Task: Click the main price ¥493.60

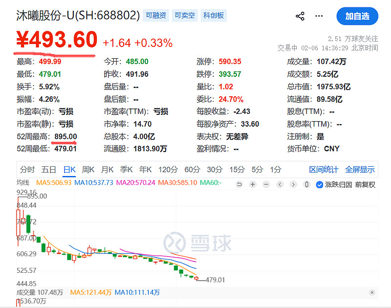Action: [57, 39]
